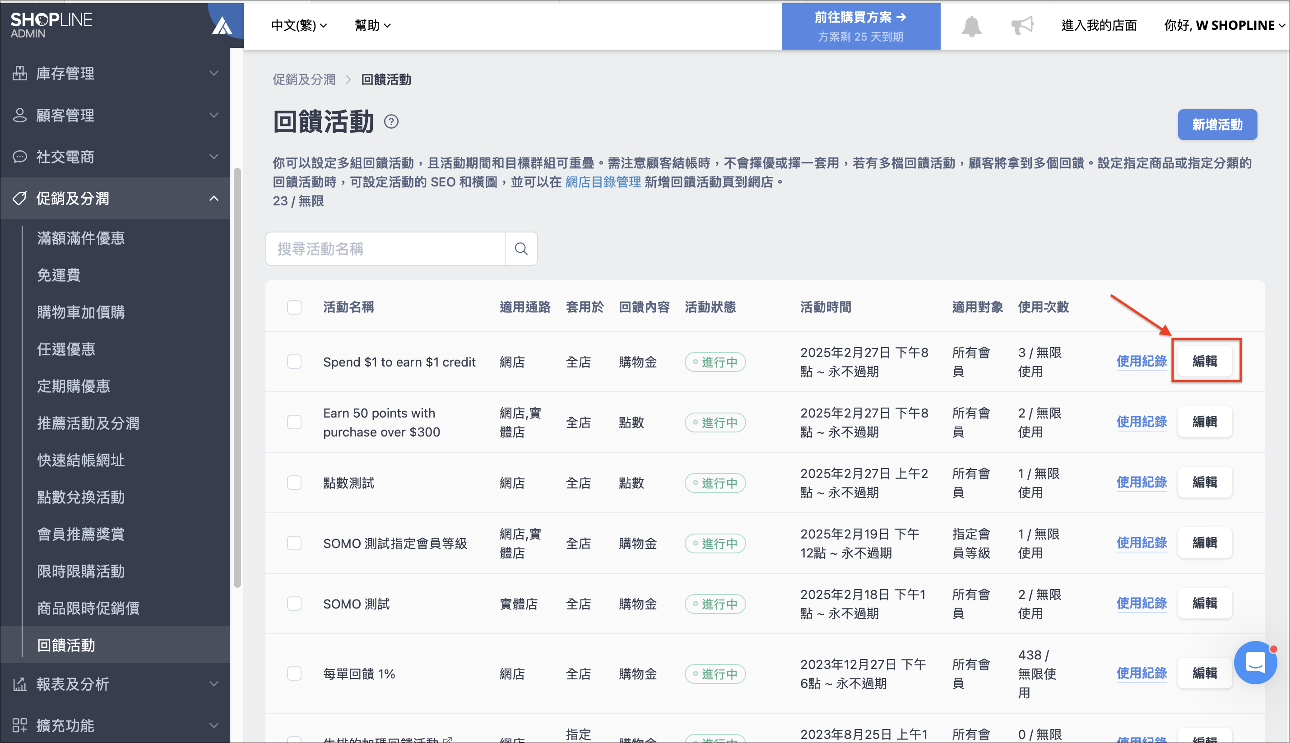Open 使用紀錄 for SOMO 測試指定會員等級

click(x=1142, y=543)
